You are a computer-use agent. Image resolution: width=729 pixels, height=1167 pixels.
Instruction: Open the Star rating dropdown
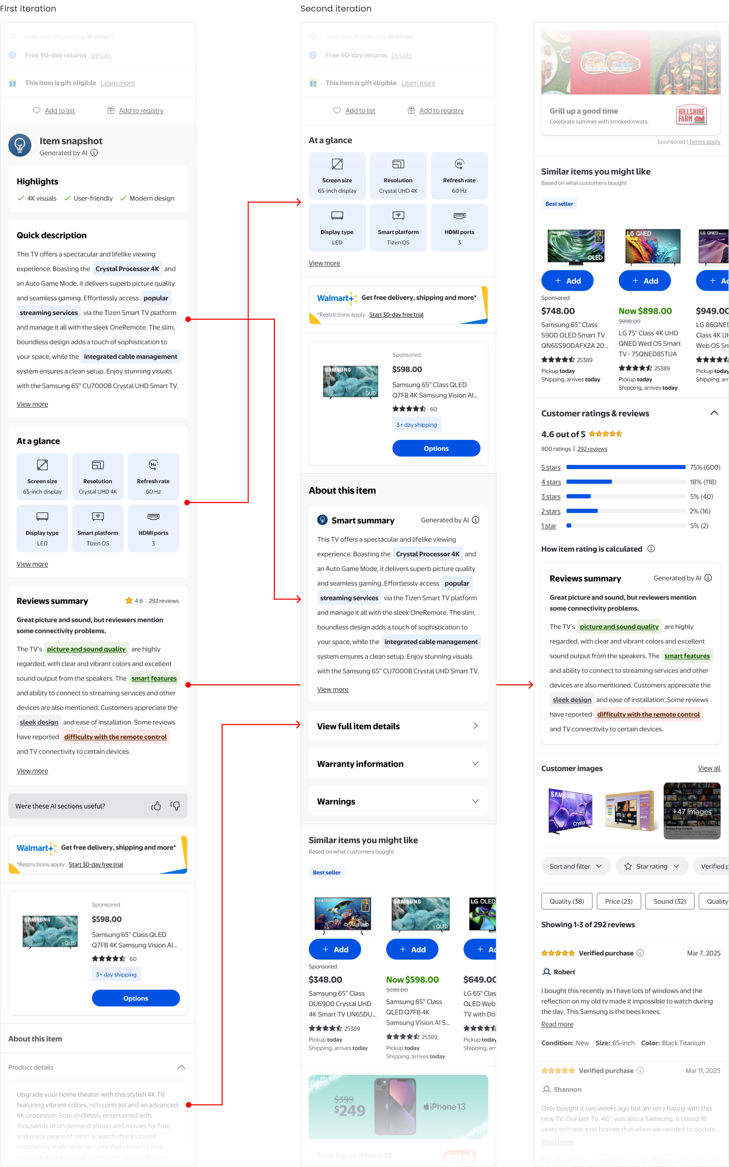coord(652,866)
